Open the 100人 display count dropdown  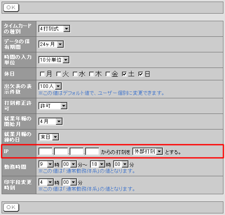[50, 86]
